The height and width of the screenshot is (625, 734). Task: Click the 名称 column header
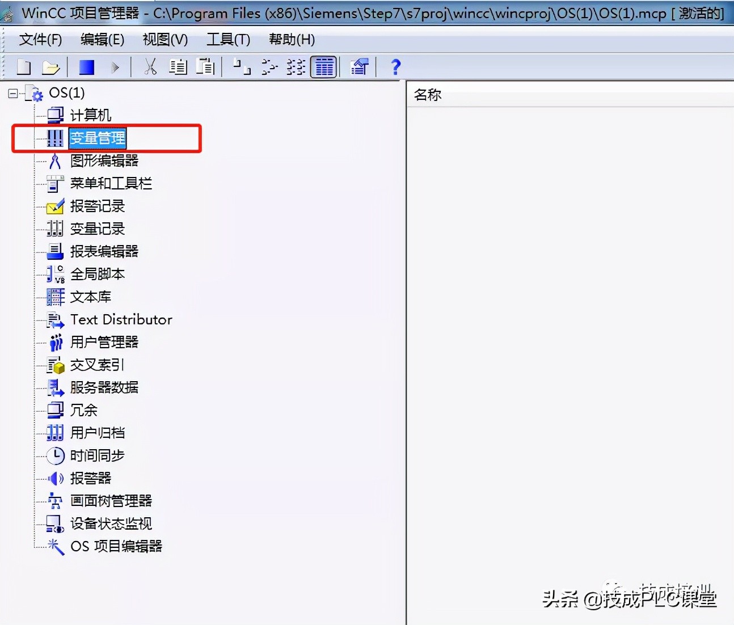pyautogui.click(x=427, y=94)
